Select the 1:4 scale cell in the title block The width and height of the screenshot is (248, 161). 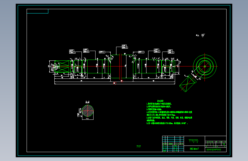click(224, 144)
